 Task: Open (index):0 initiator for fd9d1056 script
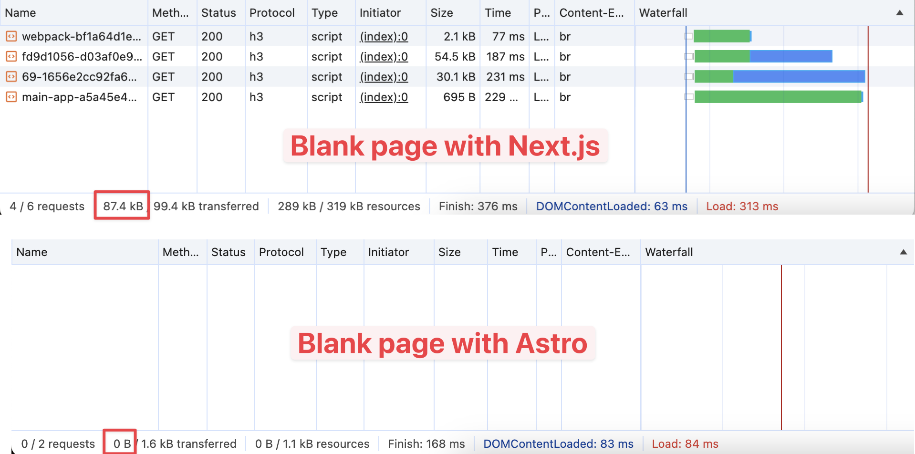(384, 57)
